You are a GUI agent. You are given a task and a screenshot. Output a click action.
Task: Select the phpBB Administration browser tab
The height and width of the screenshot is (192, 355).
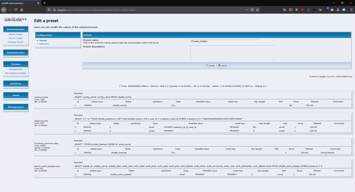click(x=20, y=3)
